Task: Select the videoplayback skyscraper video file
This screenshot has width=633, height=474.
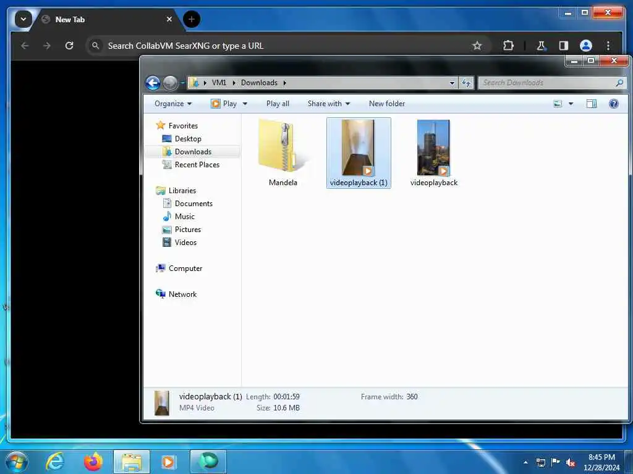Action: (x=434, y=152)
